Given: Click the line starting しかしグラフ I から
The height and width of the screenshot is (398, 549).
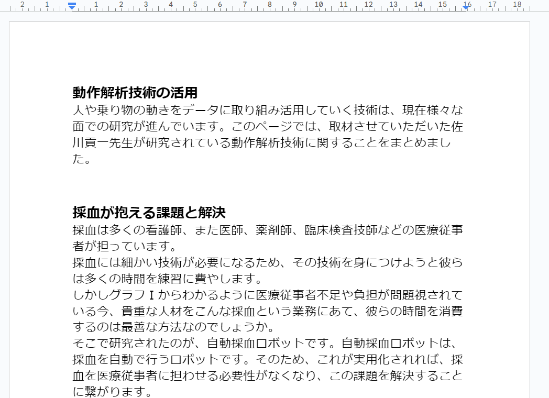Looking at the screenshot, I should pos(267,294).
